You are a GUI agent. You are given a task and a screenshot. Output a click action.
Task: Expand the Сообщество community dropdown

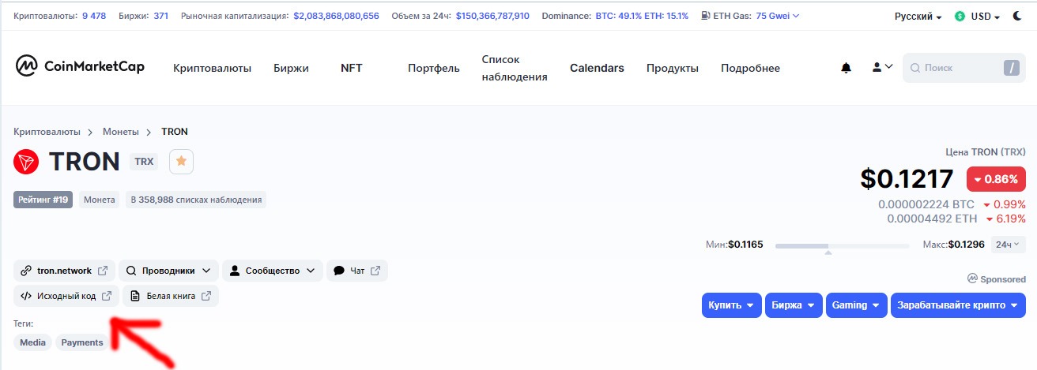(x=273, y=271)
